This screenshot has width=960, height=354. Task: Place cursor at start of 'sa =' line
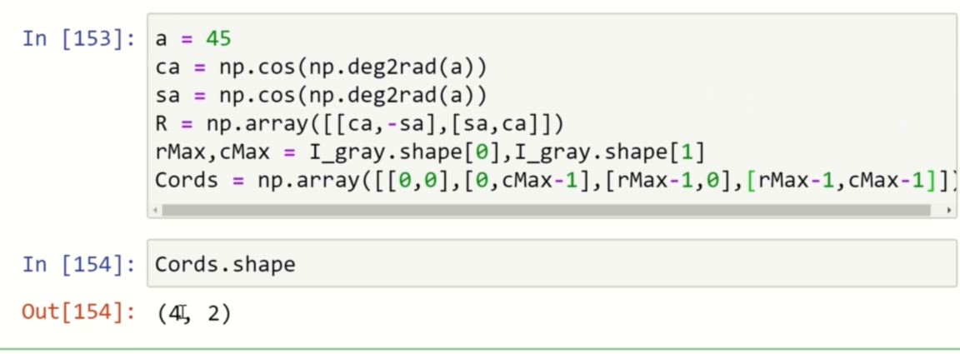[x=158, y=96]
